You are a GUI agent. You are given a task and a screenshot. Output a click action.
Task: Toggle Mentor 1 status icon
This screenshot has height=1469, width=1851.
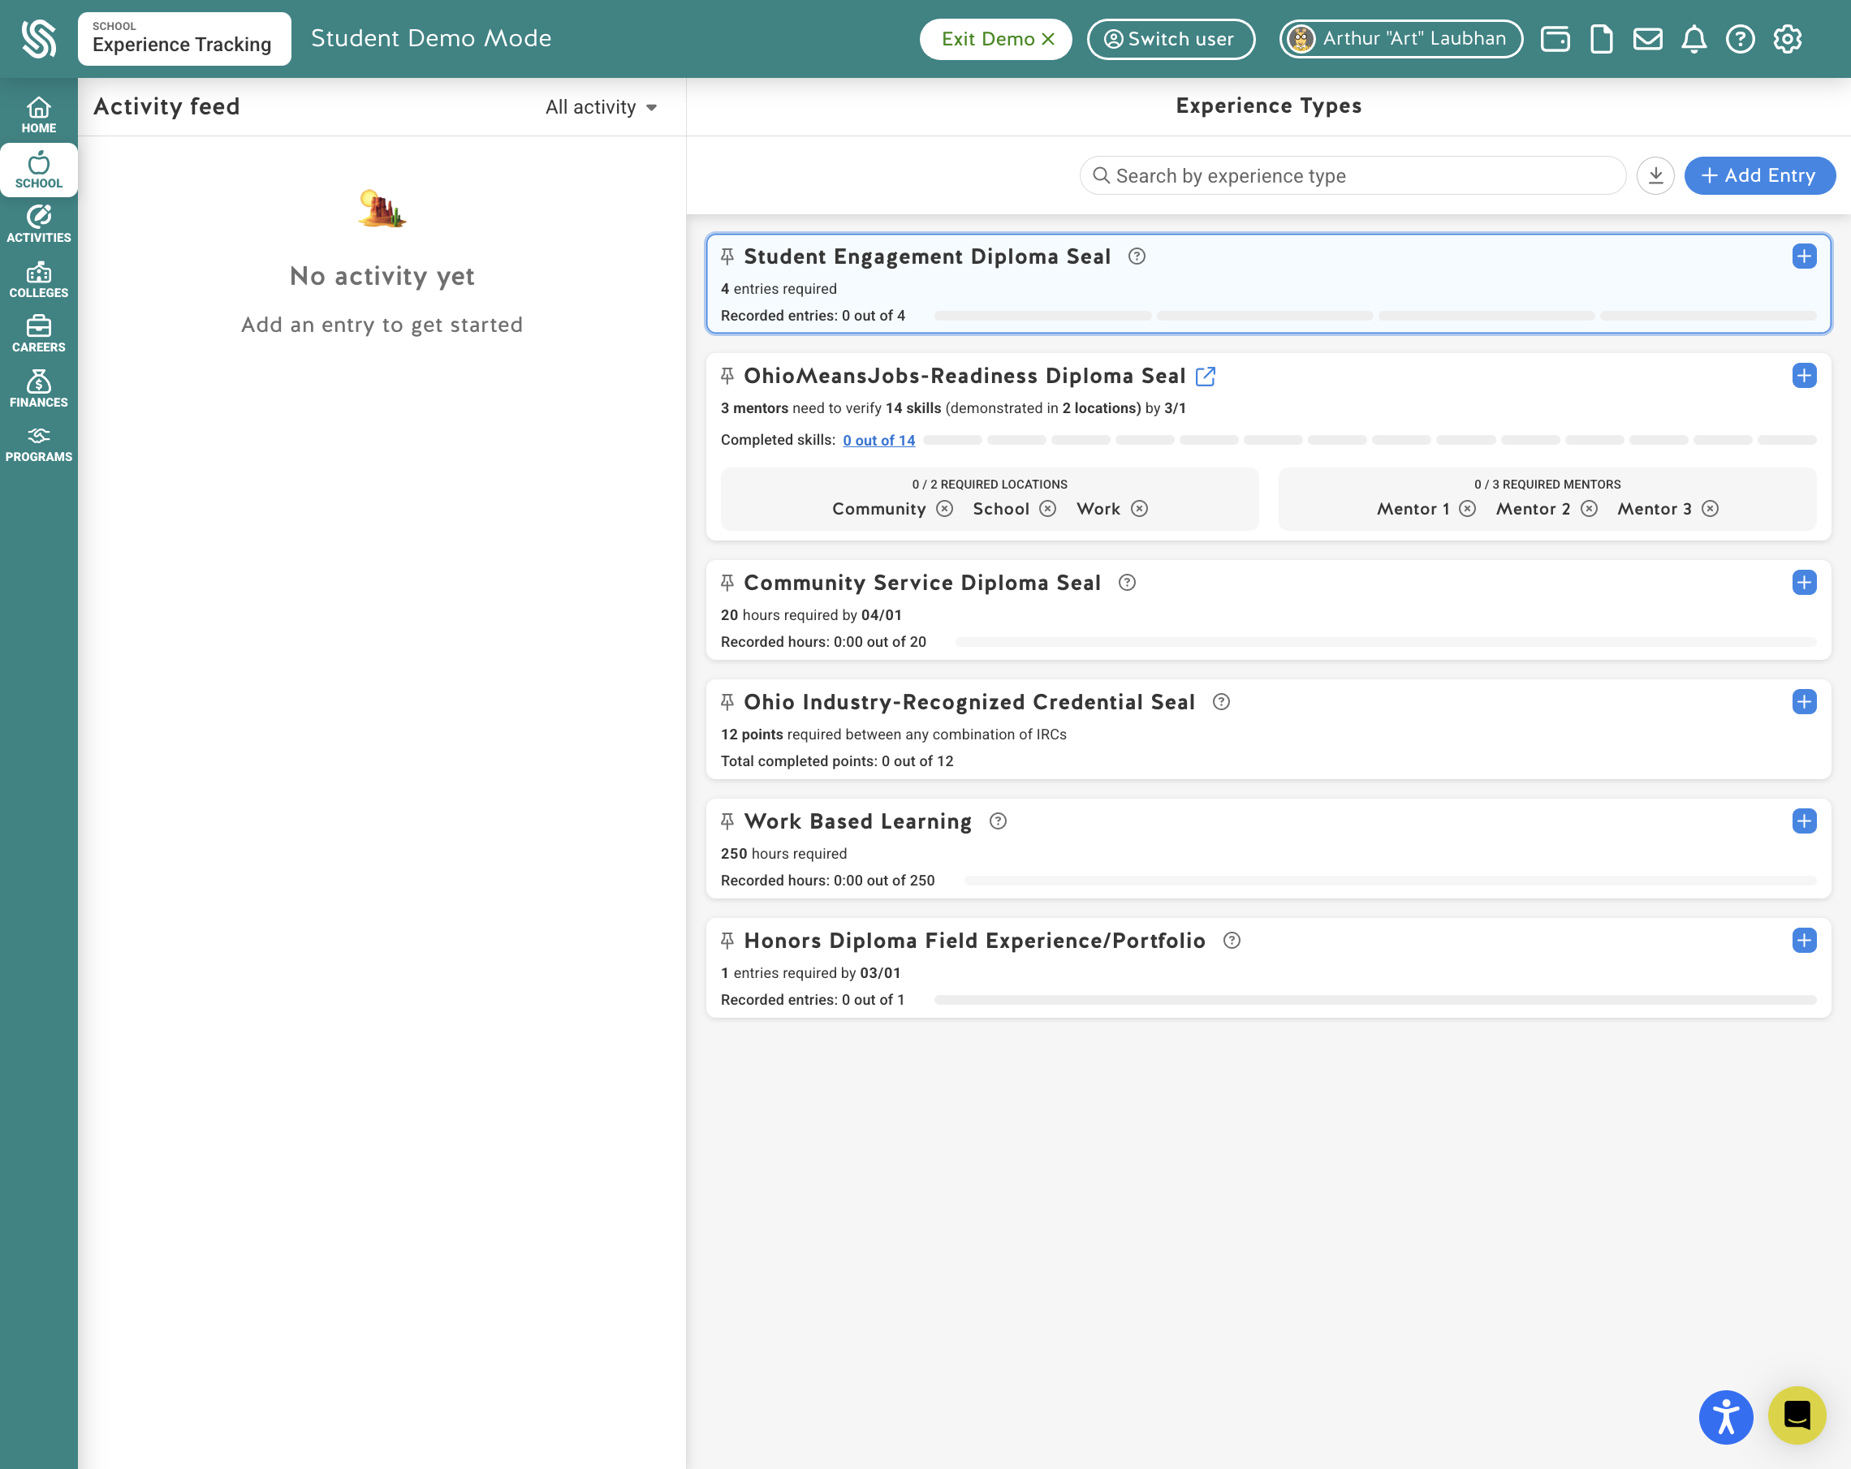(1467, 509)
